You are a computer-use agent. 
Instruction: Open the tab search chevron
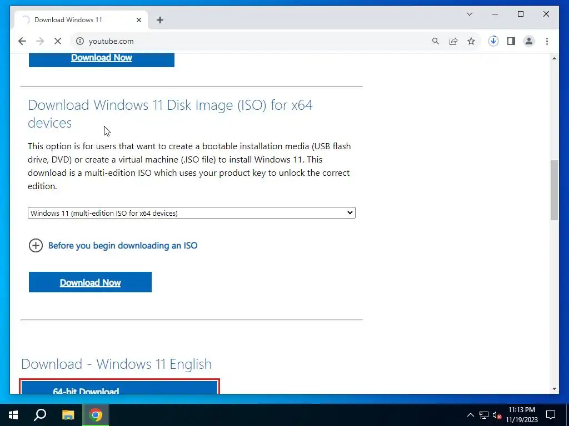point(470,14)
